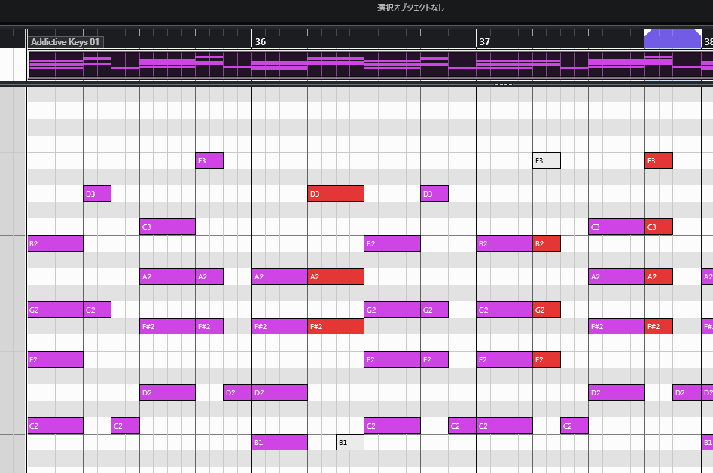Click the Addictive Keys 01 part label
This screenshot has width=713, height=473.
[x=65, y=42]
